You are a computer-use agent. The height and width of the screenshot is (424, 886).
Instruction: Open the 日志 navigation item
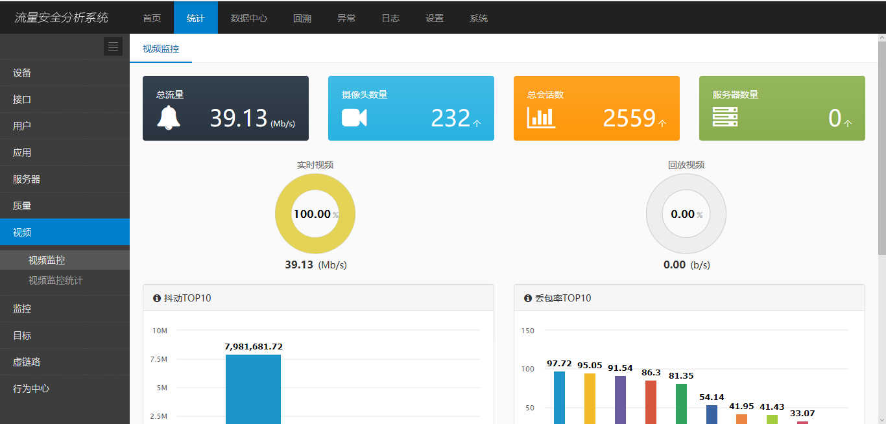click(390, 18)
